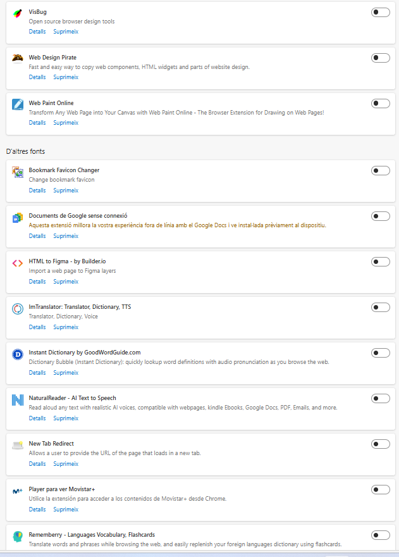Toggle the New Tab Redirect extension on
This screenshot has width=399, height=557.
[x=380, y=444]
